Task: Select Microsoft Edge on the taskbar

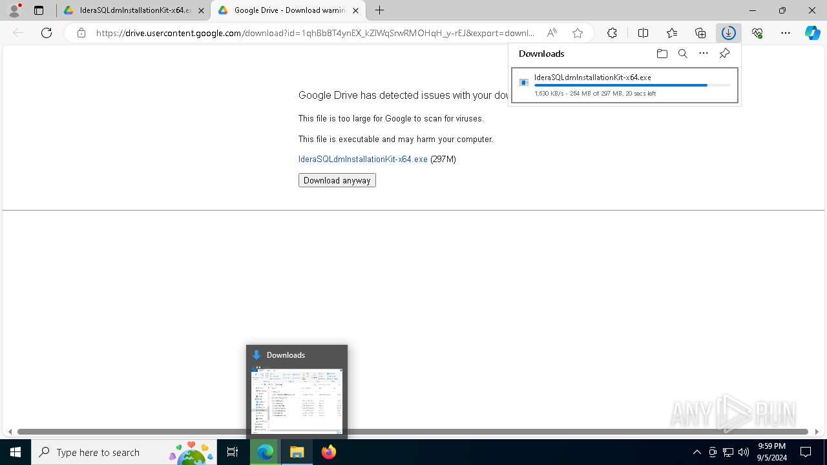Action: pyautogui.click(x=266, y=452)
